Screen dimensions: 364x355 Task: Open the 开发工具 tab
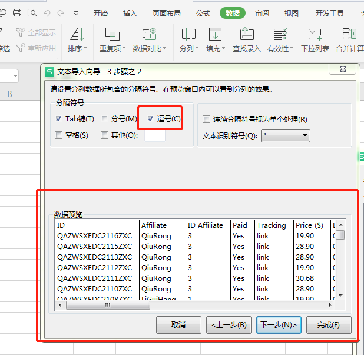tap(329, 13)
